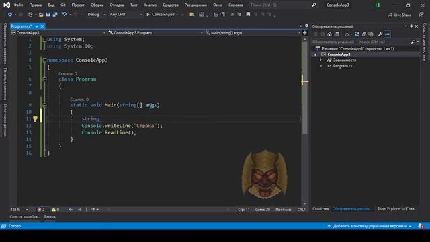Image resolution: width=430 pixels, height=242 pixels.
Task: Click Solution Explorer search magnifier icon
Action: (x=413, y=42)
